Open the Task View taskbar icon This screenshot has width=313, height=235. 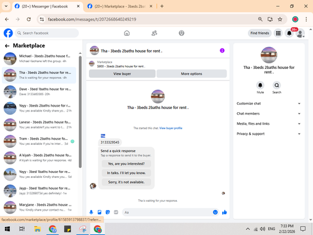coord(22,229)
